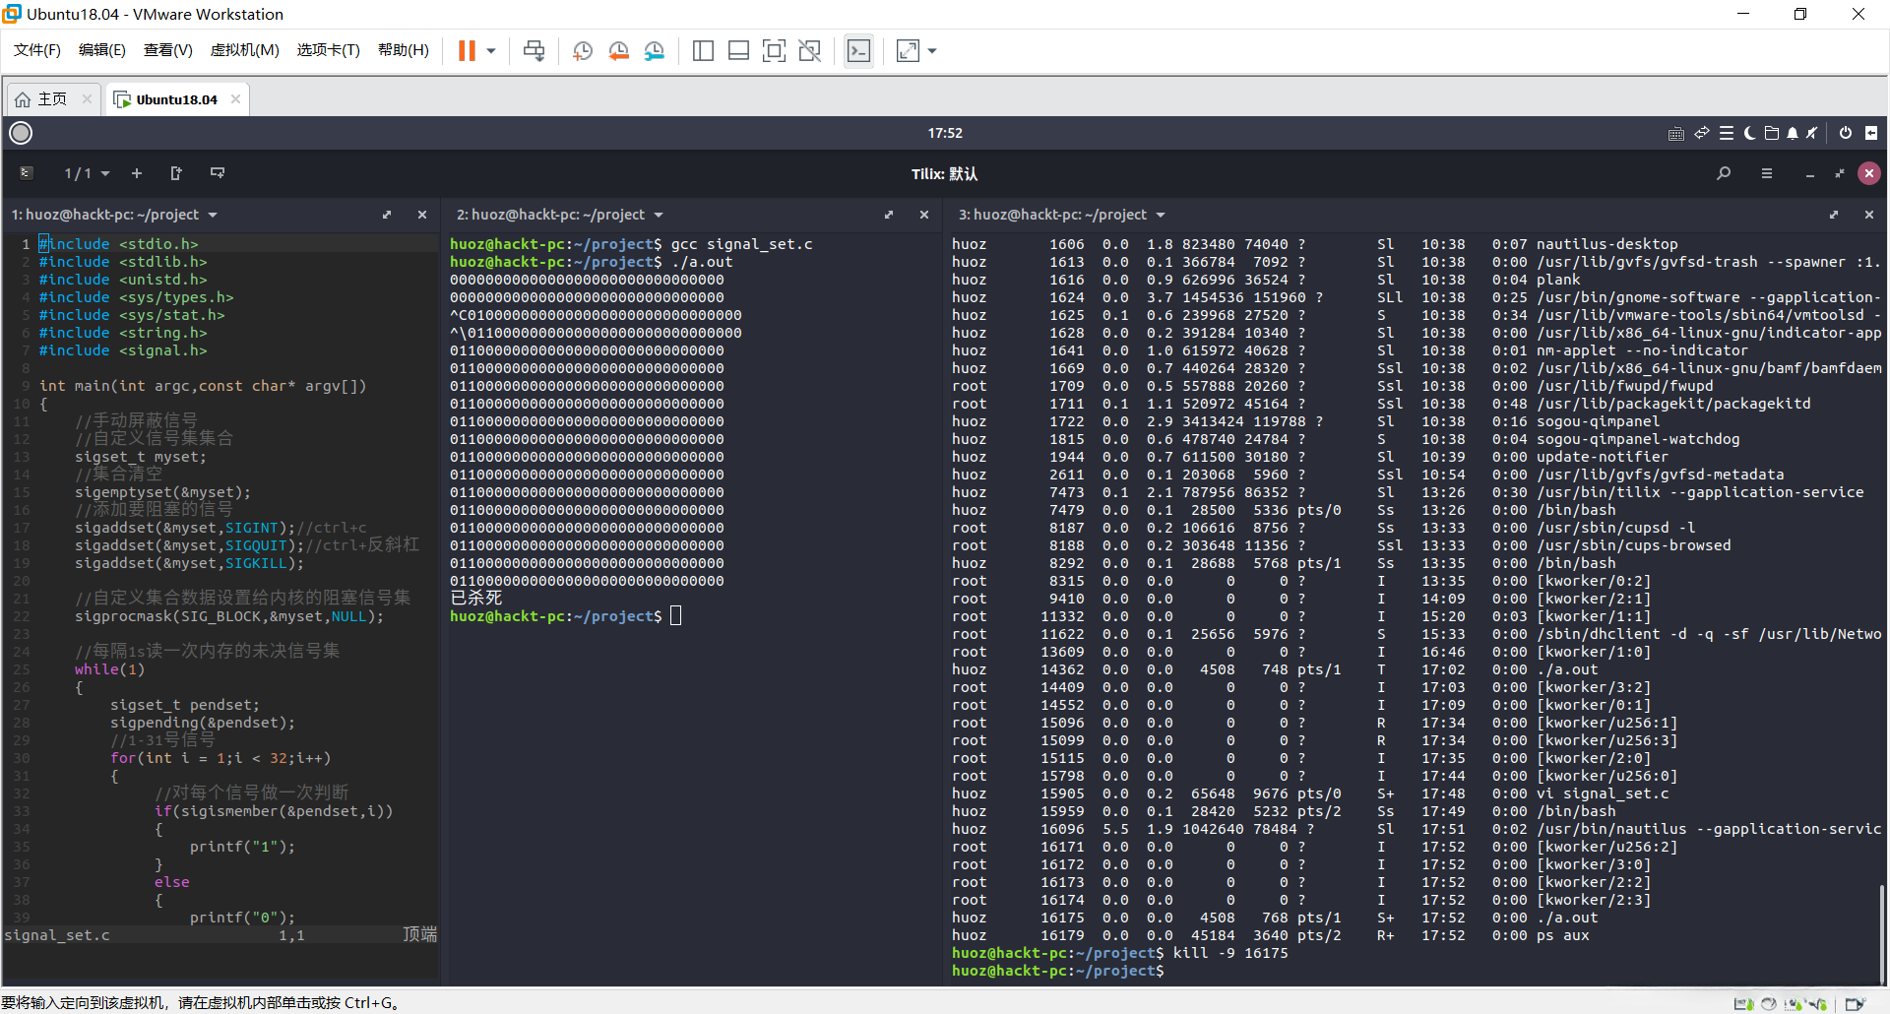
Task: Click the revert to snapshot icon
Action: click(618, 50)
